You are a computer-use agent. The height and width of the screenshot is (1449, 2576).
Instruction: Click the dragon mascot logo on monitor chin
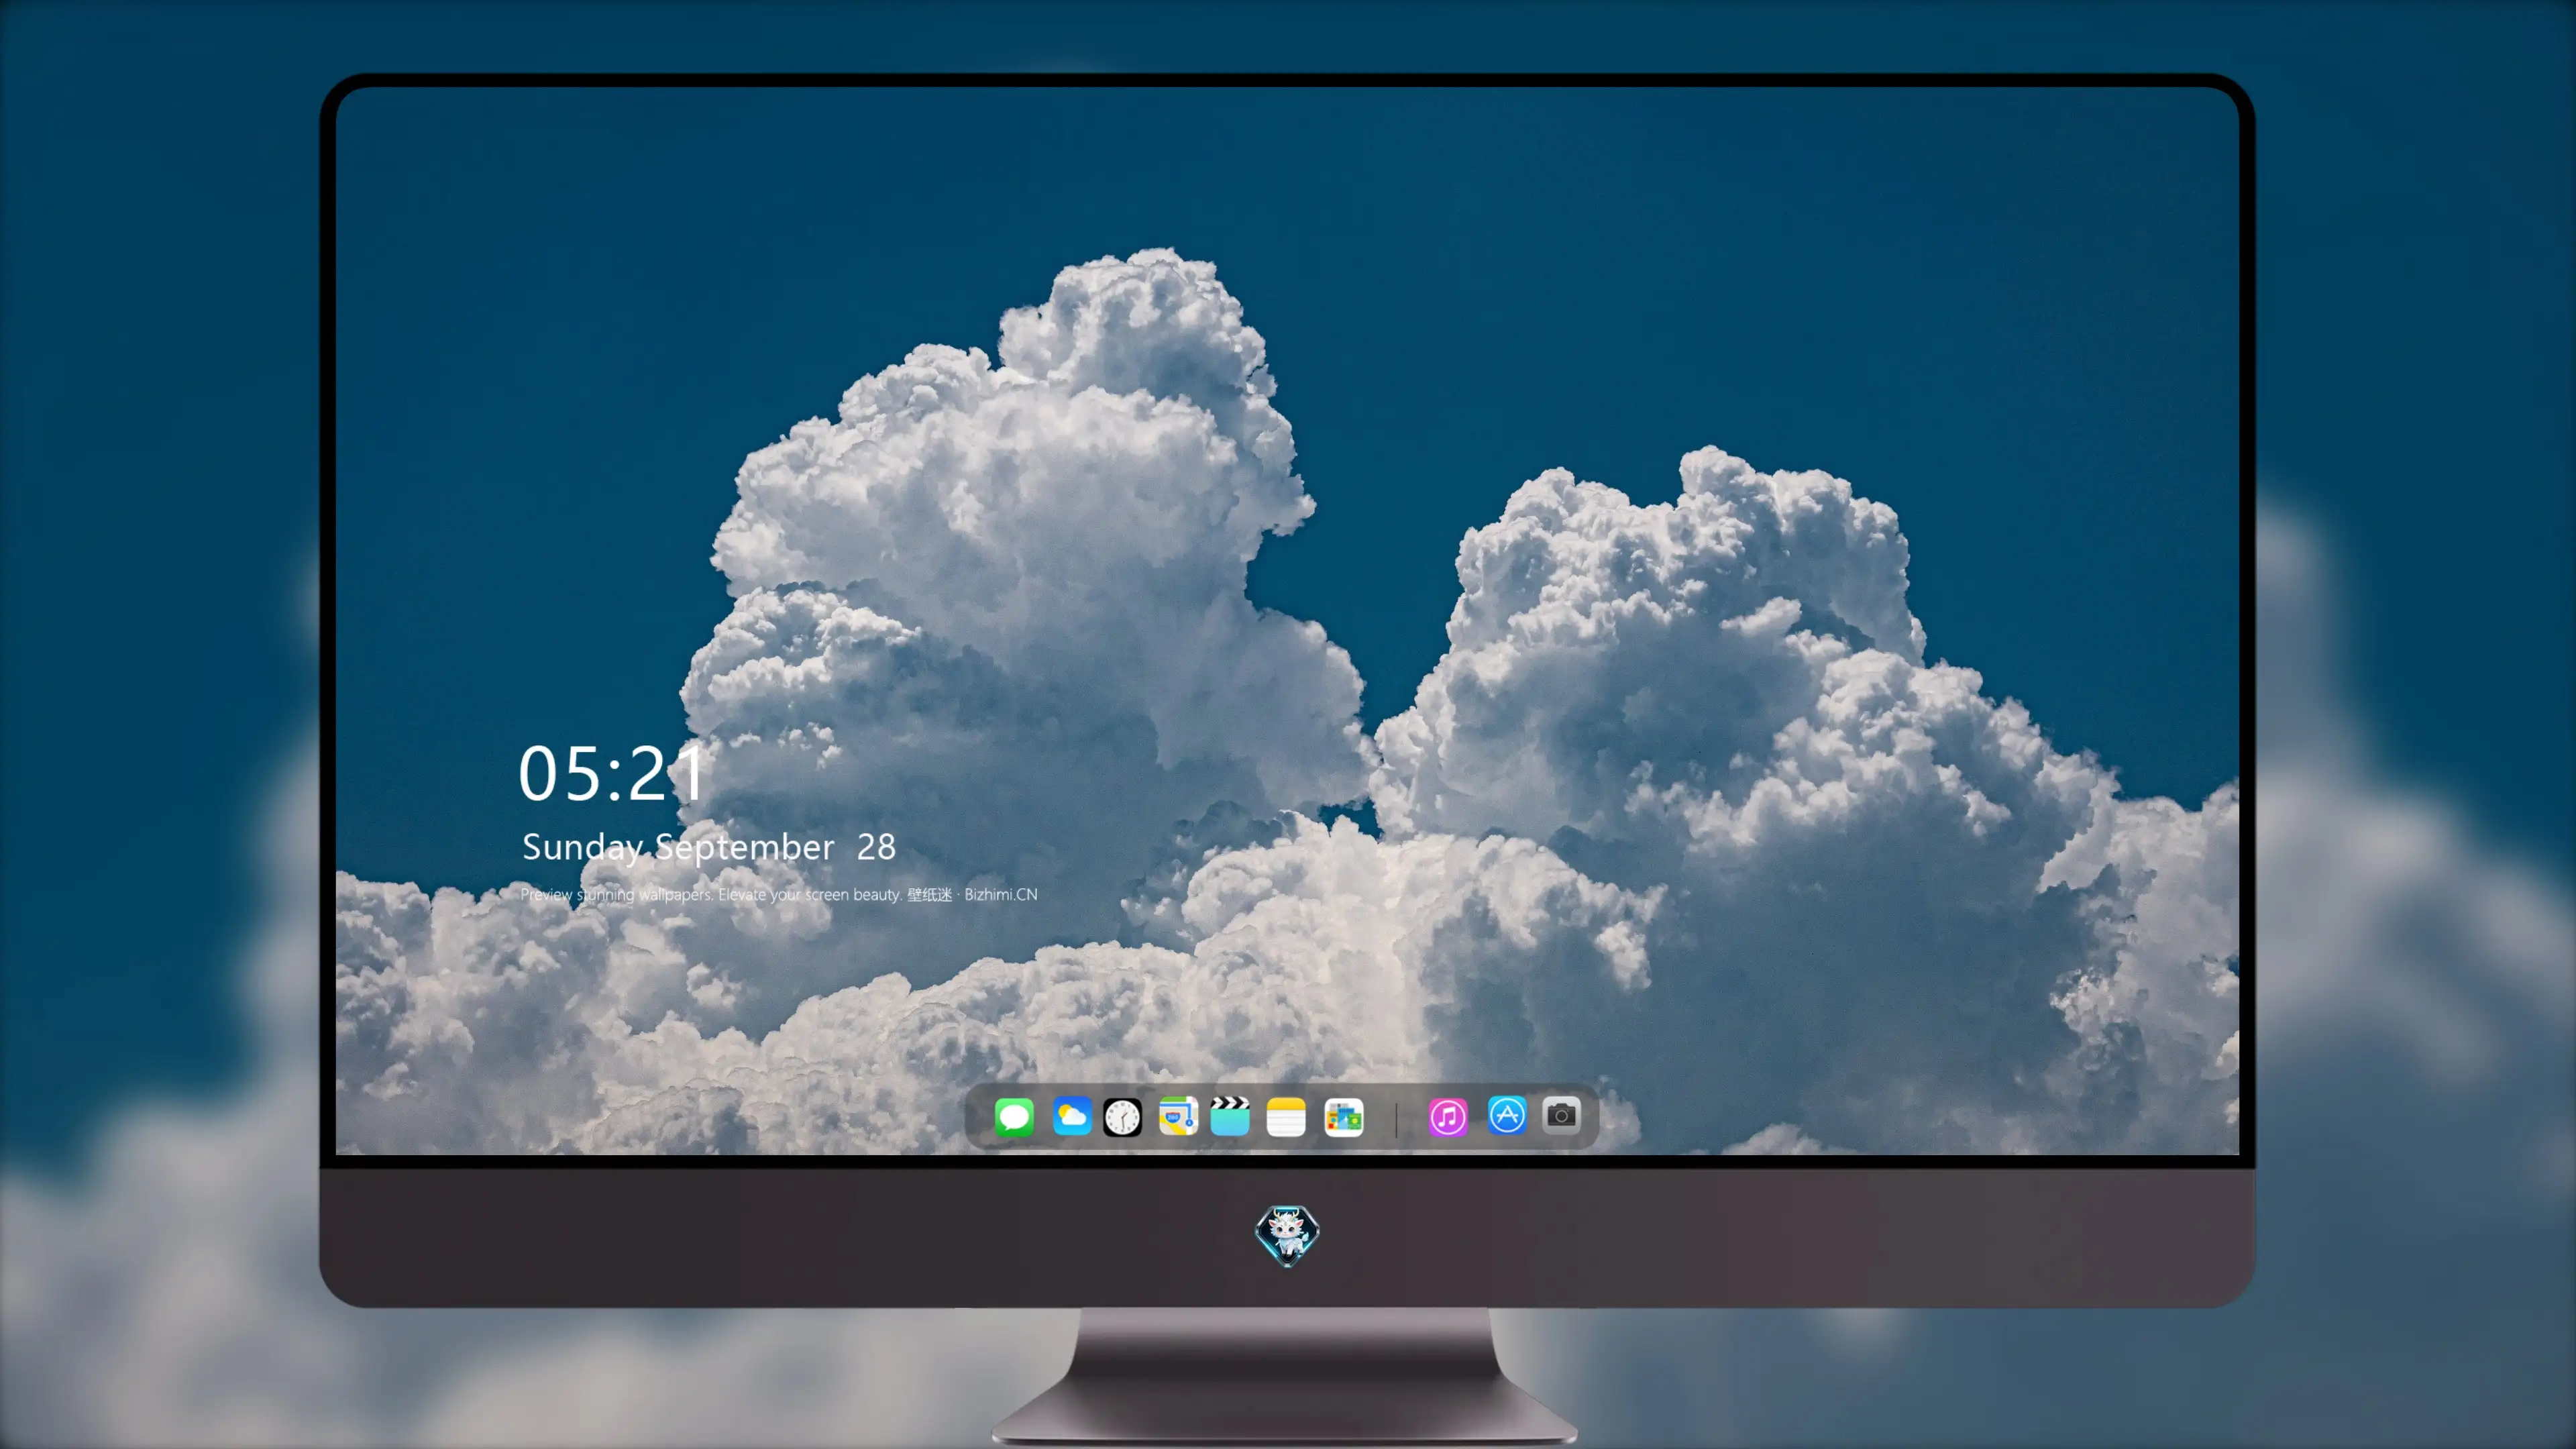[x=1287, y=1235]
